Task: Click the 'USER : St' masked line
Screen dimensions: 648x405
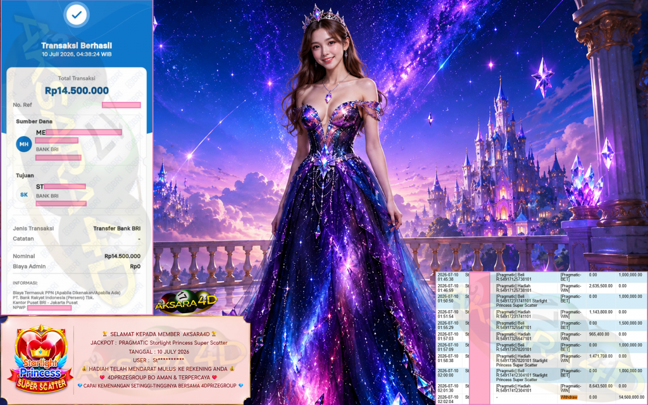Action: 159,360
